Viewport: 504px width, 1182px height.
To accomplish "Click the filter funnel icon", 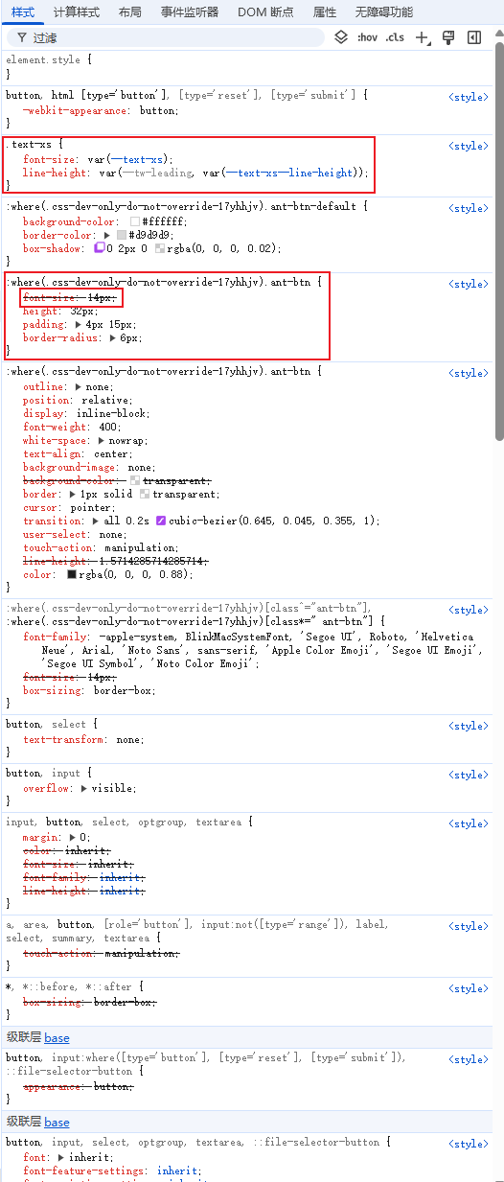I will pyautogui.click(x=21, y=37).
